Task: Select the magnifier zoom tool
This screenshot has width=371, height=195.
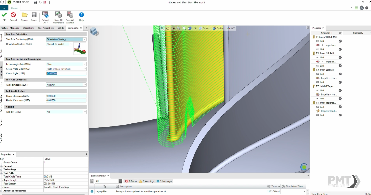Action: pyautogui.click(x=179, y=28)
